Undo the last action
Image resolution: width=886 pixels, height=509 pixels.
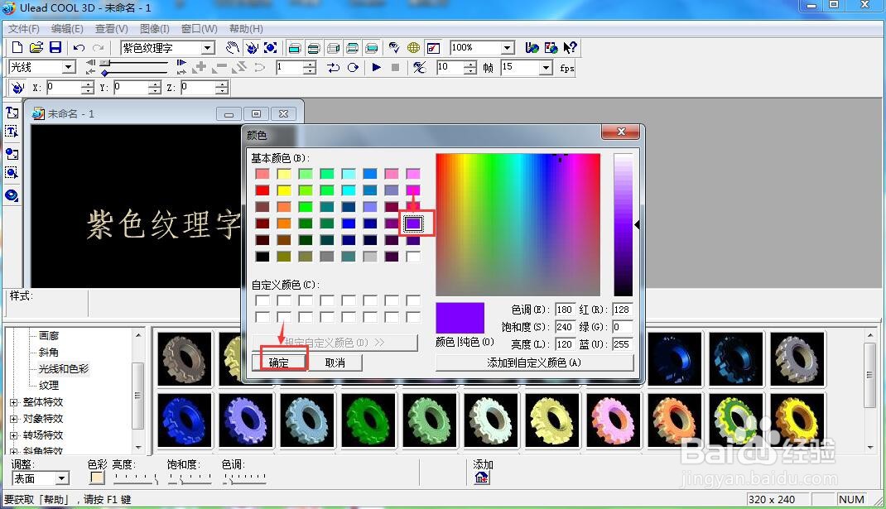[x=79, y=48]
